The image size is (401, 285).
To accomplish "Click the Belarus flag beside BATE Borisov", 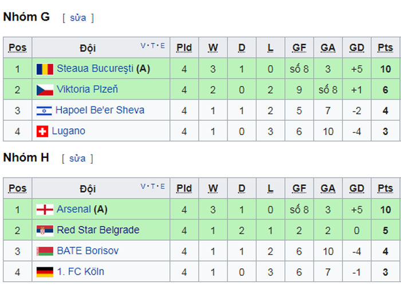I will point(45,251).
